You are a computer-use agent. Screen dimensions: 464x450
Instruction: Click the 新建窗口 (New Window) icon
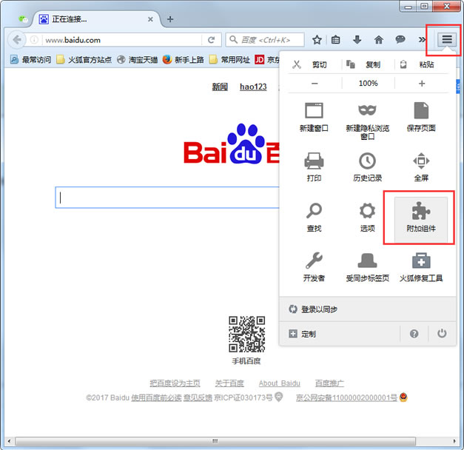315,112
